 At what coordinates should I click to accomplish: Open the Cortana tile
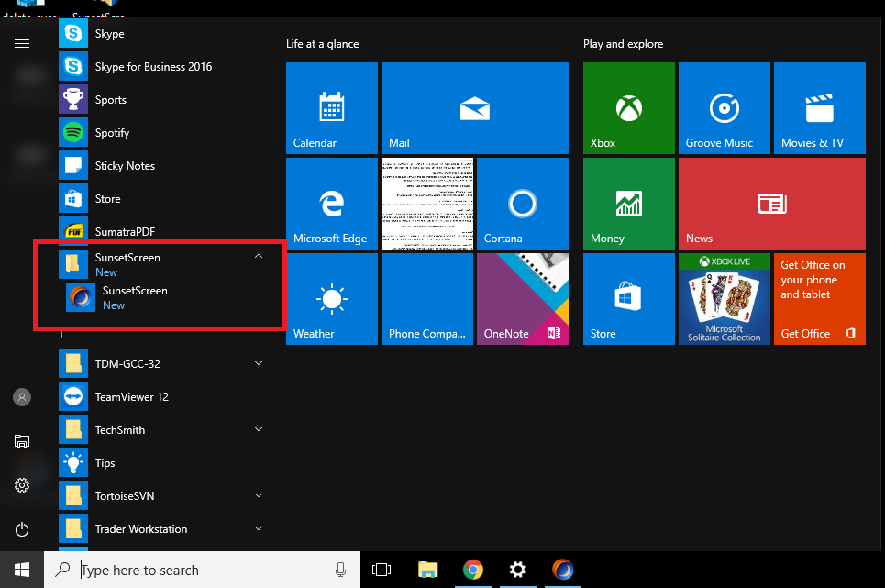(523, 203)
